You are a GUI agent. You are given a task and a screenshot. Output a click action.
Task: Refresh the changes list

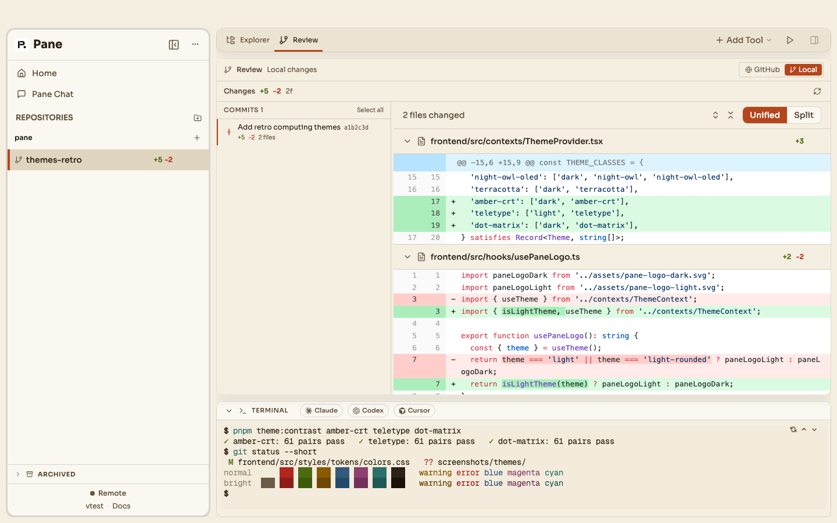pyautogui.click(x=817, y=91)
